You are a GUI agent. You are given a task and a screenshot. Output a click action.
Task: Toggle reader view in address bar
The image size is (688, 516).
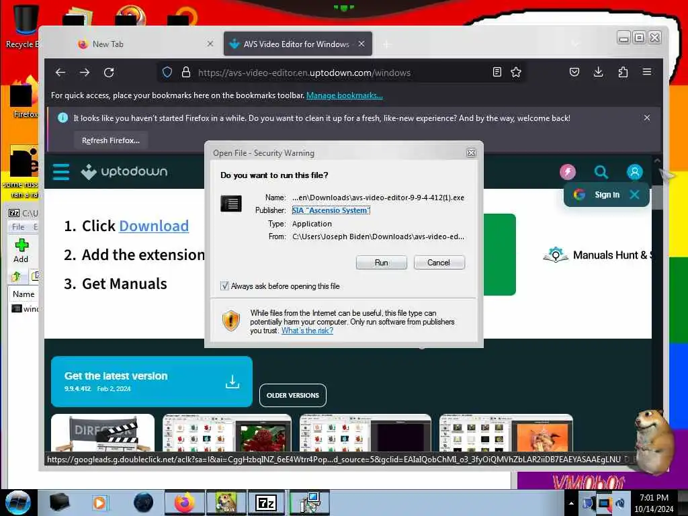[497, 73]
